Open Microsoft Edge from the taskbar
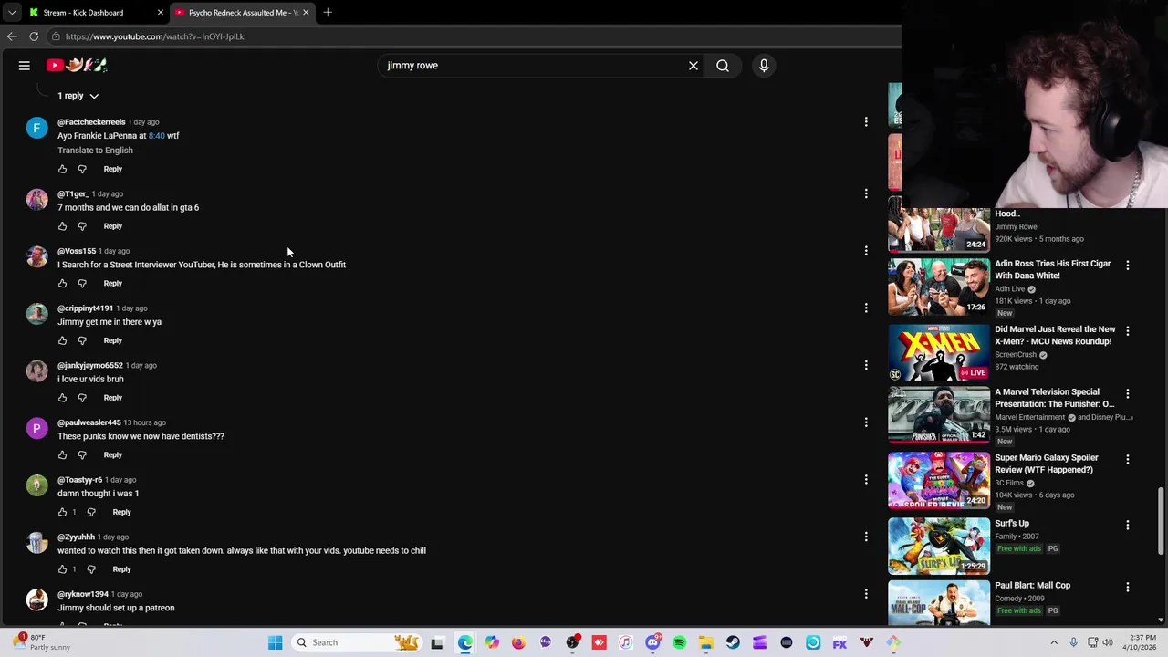 465,642
